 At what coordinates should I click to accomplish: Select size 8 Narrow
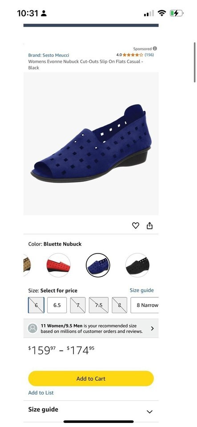(x=145, y=305)
